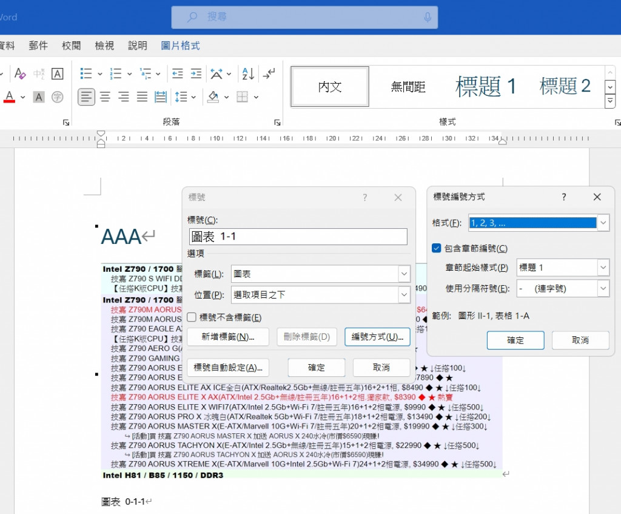Increase paragraph indent
The height and width of the screenshot is (514, 621).
(x=196, y=73)
